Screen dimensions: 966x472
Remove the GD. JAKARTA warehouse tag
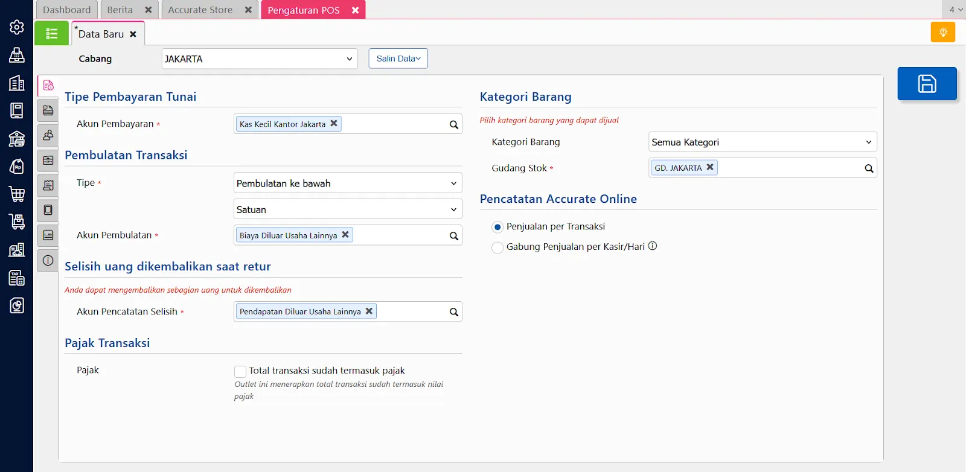(710, 167)
